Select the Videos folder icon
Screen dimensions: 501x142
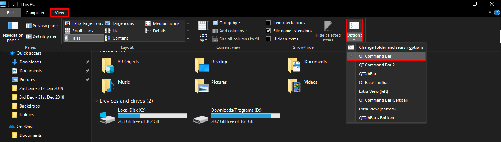295,85
